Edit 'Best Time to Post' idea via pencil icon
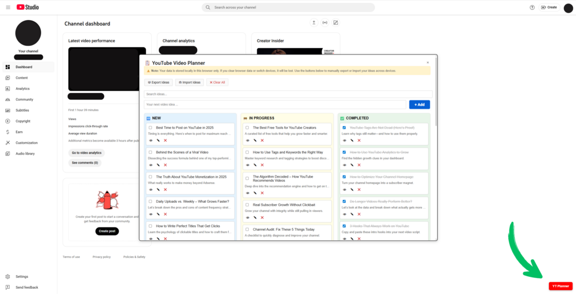 coord(158,140)
